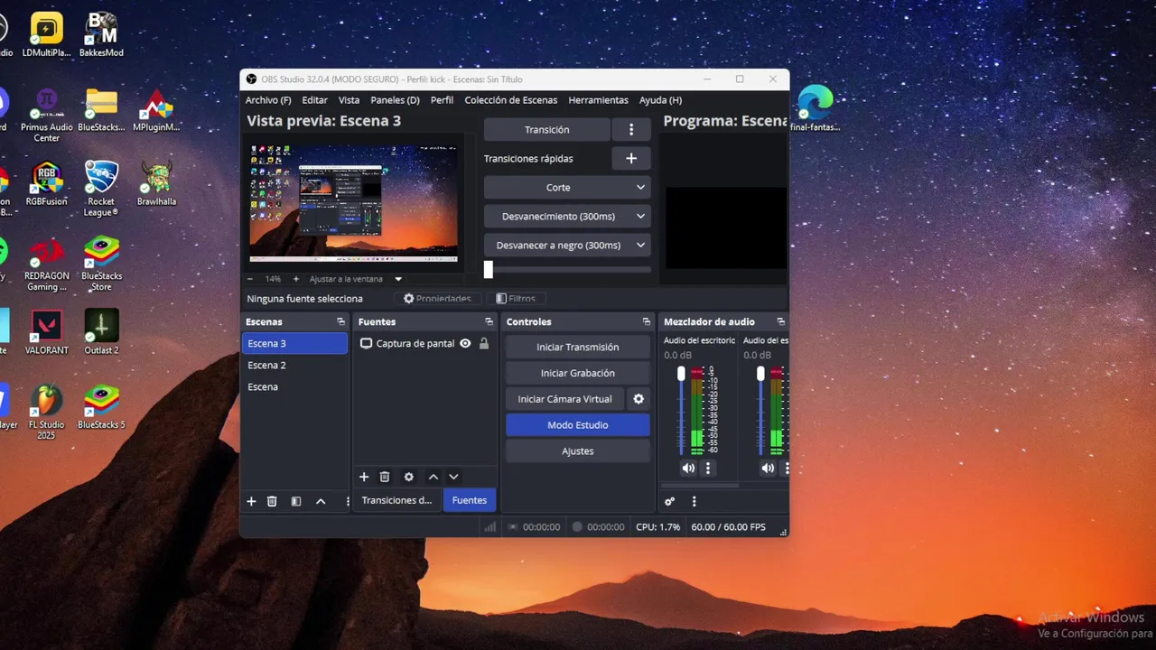Open RGBFusion desktop icon
Viewport: 1156px width, 650px height.
(46, 183)
